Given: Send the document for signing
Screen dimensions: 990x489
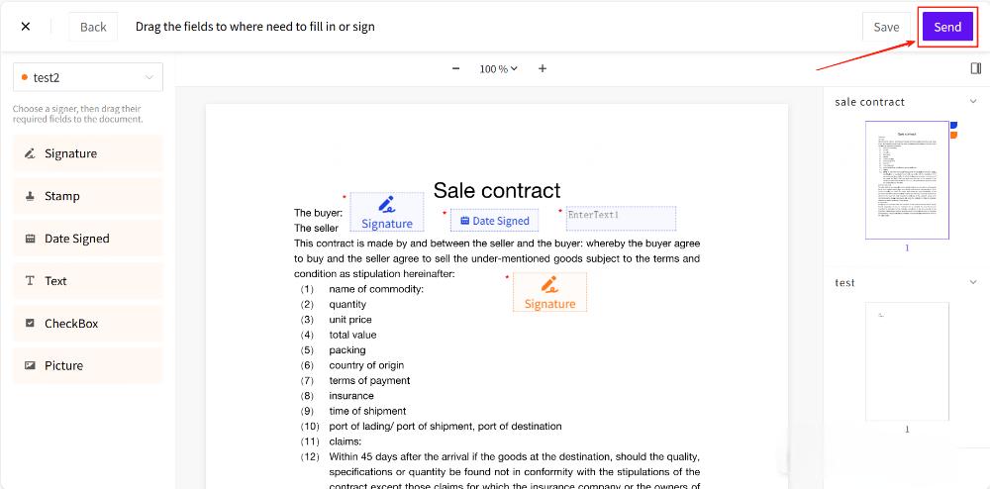Looking at the screenshot, I should [x=947, y=27].
